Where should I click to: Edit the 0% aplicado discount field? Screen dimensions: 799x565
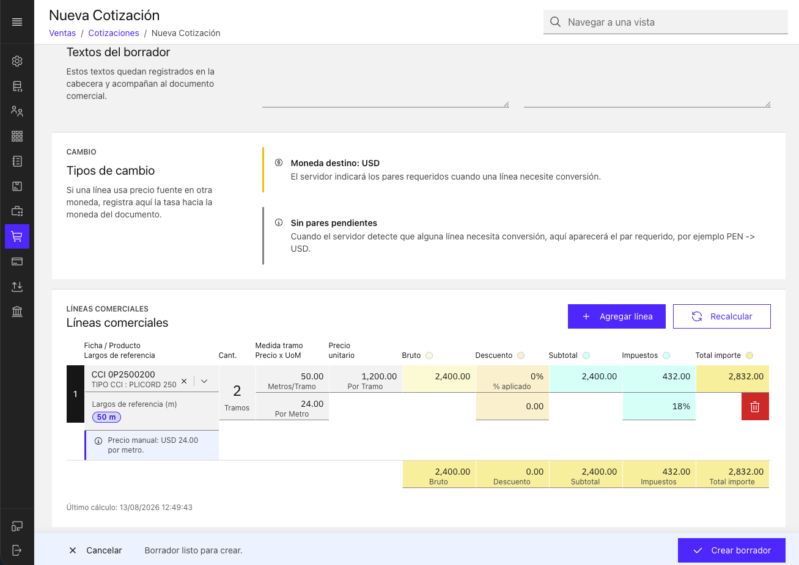[512, 379]
